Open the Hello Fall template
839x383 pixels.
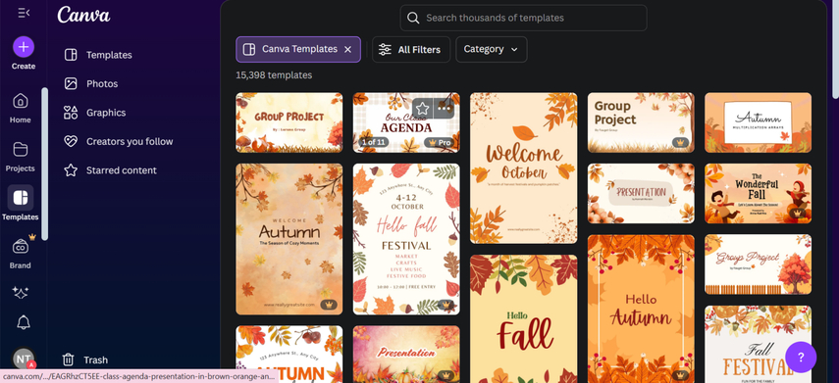click(x=523, y=319)
